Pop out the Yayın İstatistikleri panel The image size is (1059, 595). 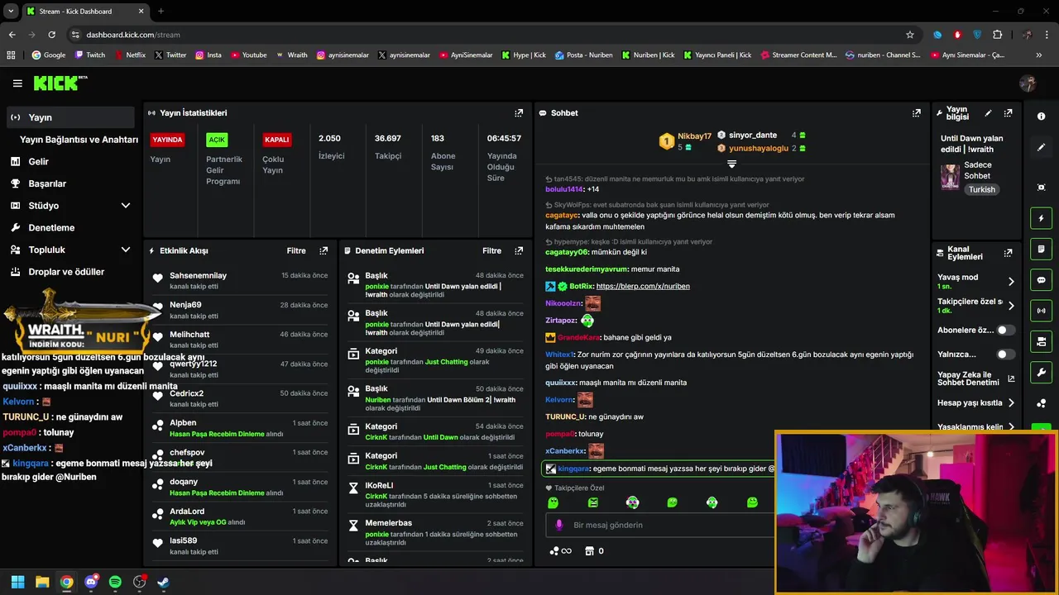[519, 113]
